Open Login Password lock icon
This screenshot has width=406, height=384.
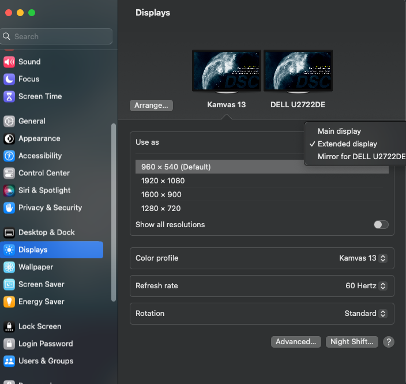pos(9,344)
